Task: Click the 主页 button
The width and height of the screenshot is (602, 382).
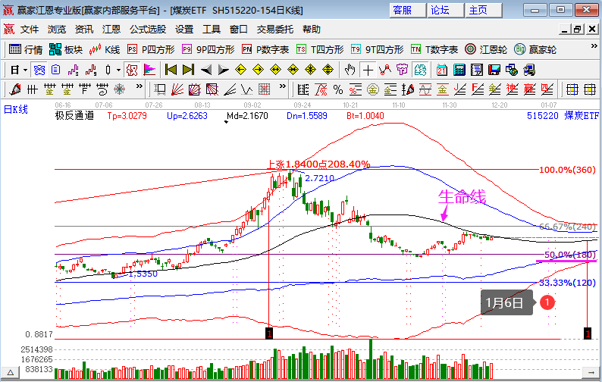Action: 484,10
